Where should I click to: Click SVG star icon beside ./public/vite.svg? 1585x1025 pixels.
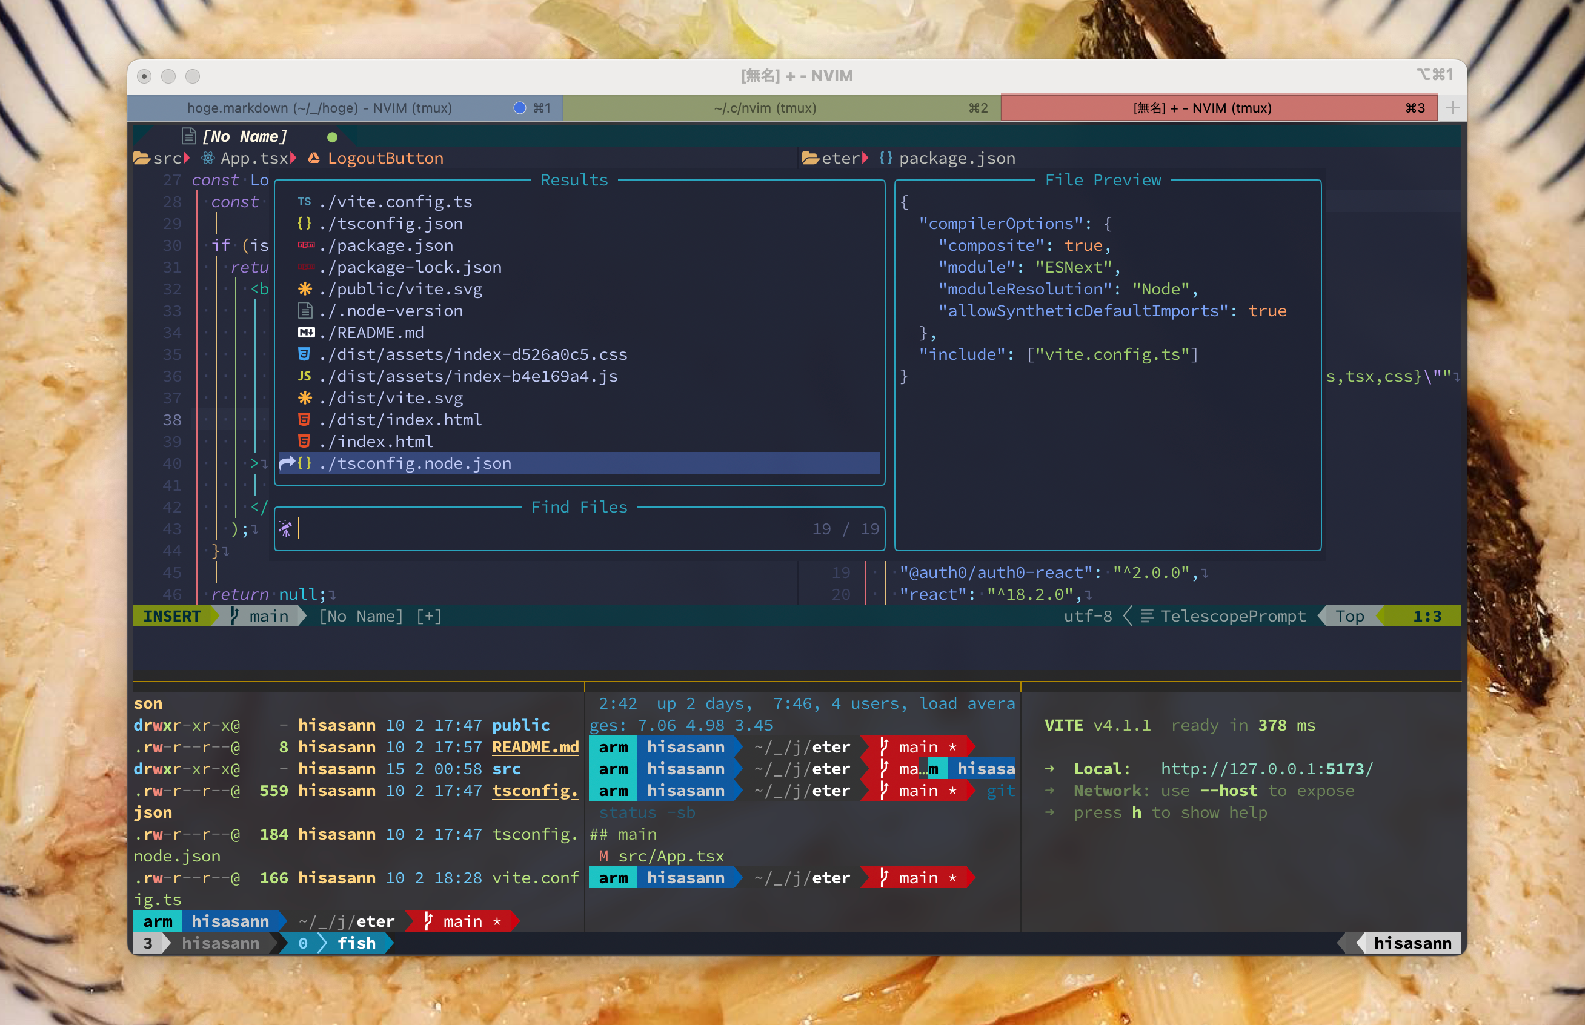tap(304, 288)
